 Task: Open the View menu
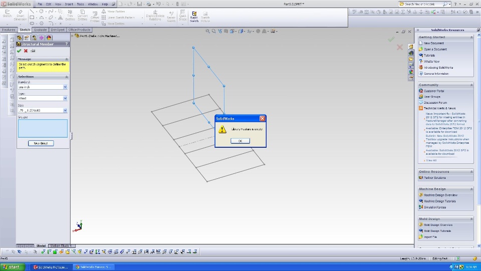pos(58,5)
